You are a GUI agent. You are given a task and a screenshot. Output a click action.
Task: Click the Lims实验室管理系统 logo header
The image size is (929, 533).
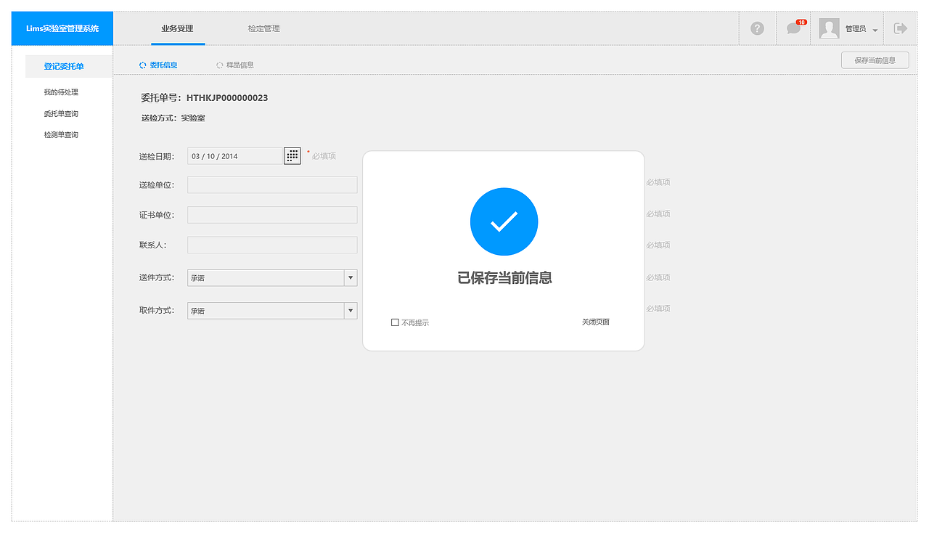tap(62, 28)
